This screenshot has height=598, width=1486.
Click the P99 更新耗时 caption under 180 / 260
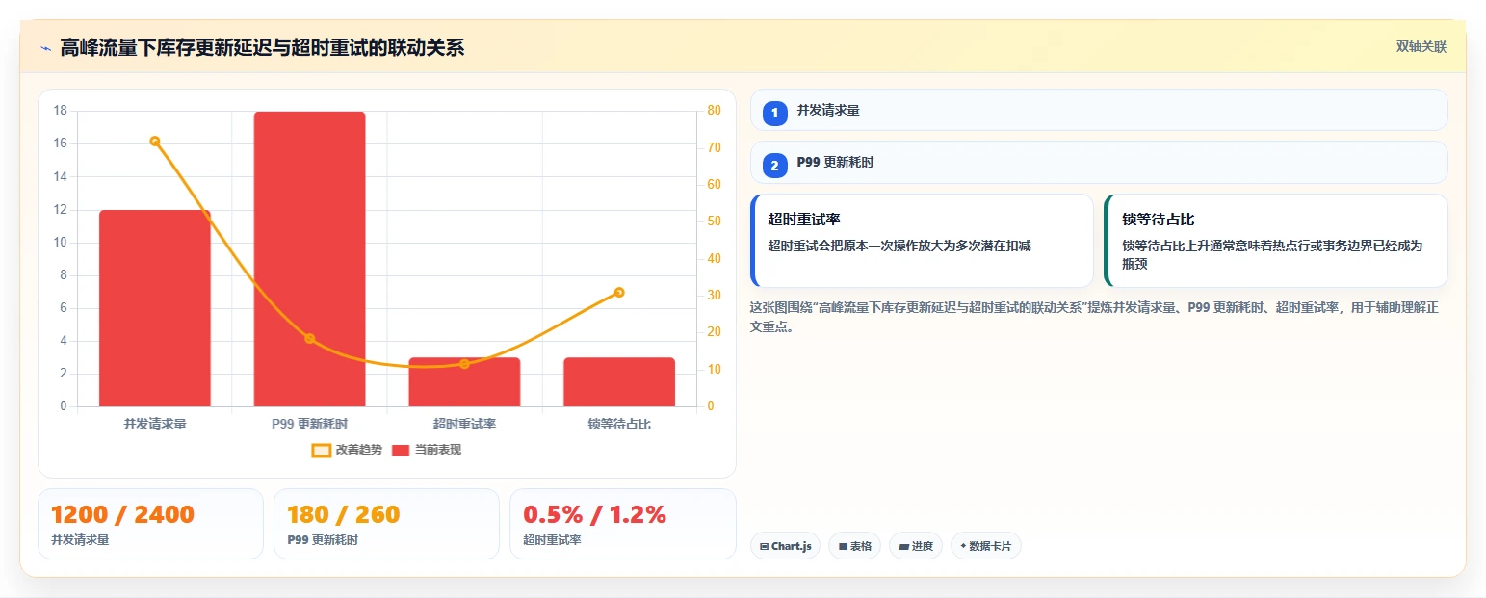[x=323, y=540]
